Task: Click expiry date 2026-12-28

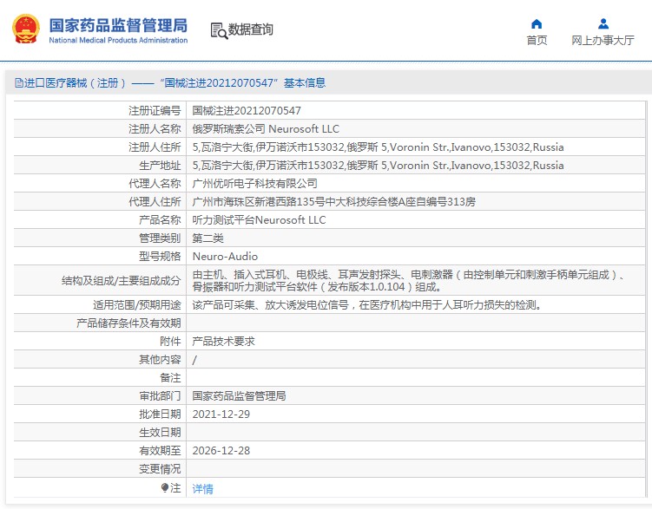Action: (221, 451)
